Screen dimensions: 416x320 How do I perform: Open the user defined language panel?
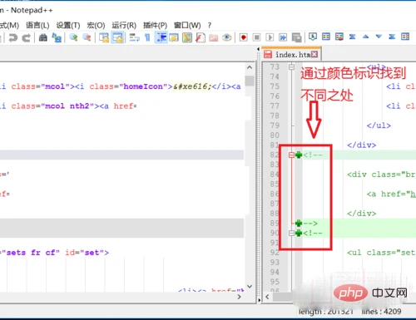click(x=174, y=37)
